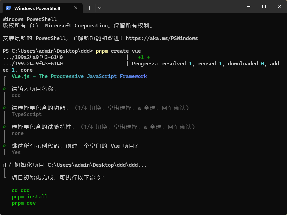
Task: Click the 'TypeScript' answer text
Action: tap(27, 114)
